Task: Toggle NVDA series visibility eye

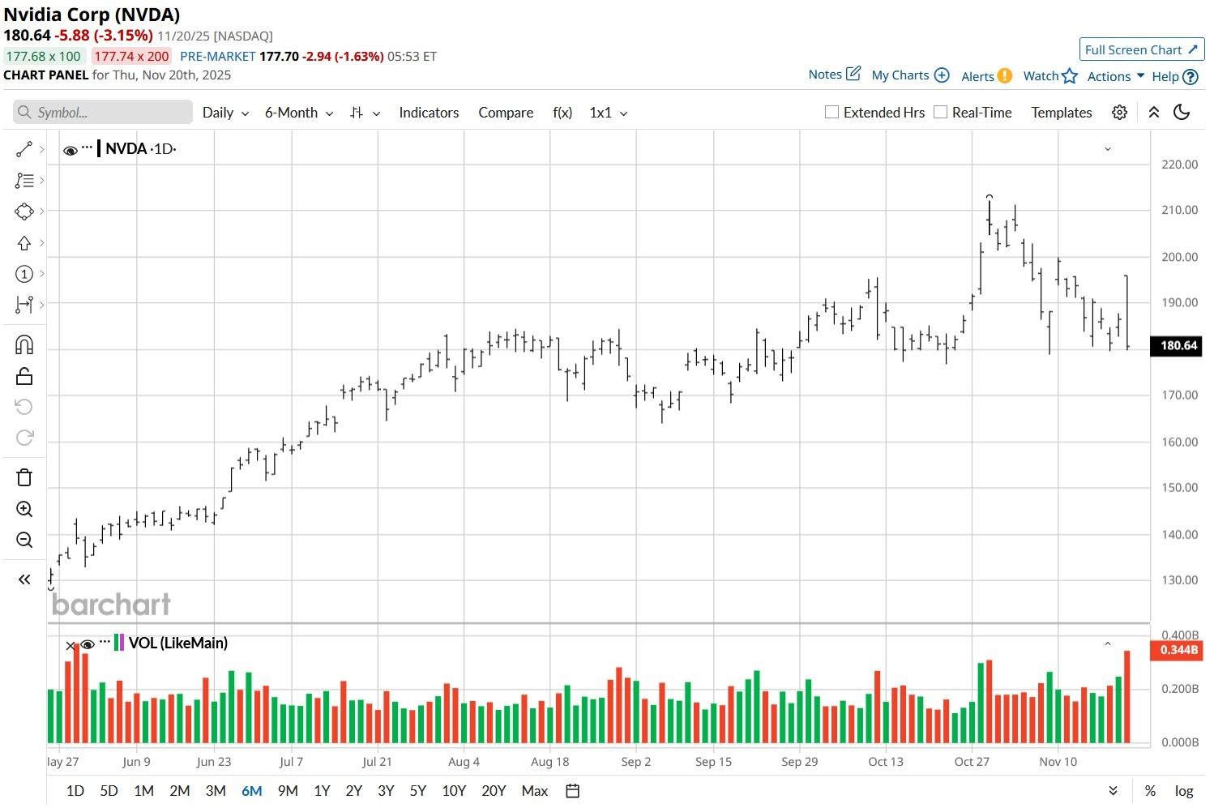Action: click(71, 150)
